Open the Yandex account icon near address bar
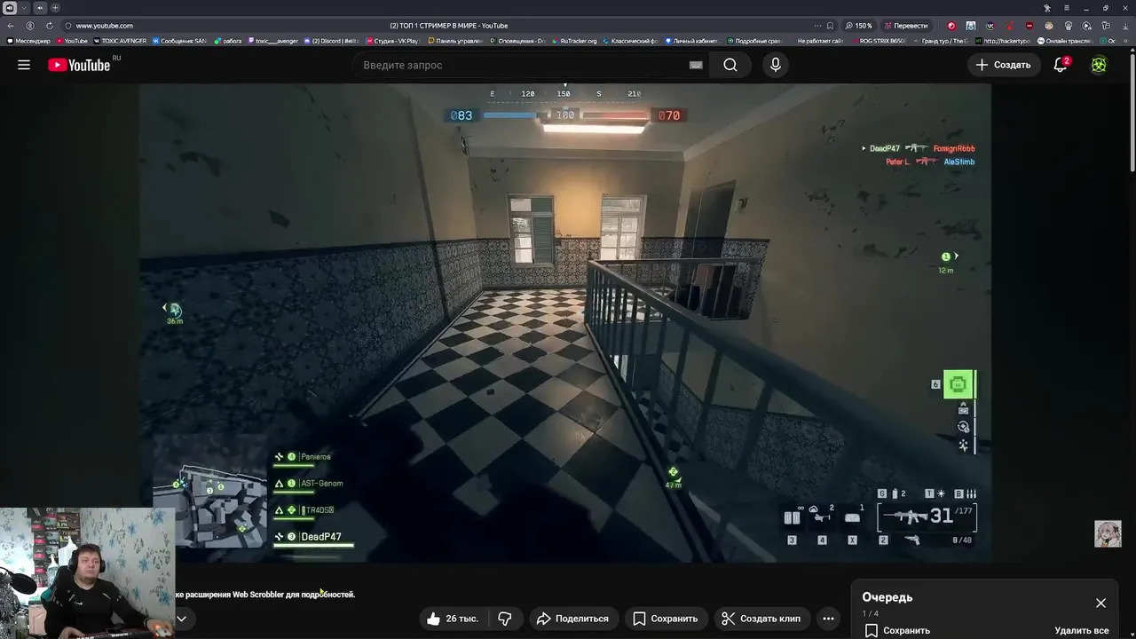Screen dimensions: 1136x639 (x=30, y=26)
